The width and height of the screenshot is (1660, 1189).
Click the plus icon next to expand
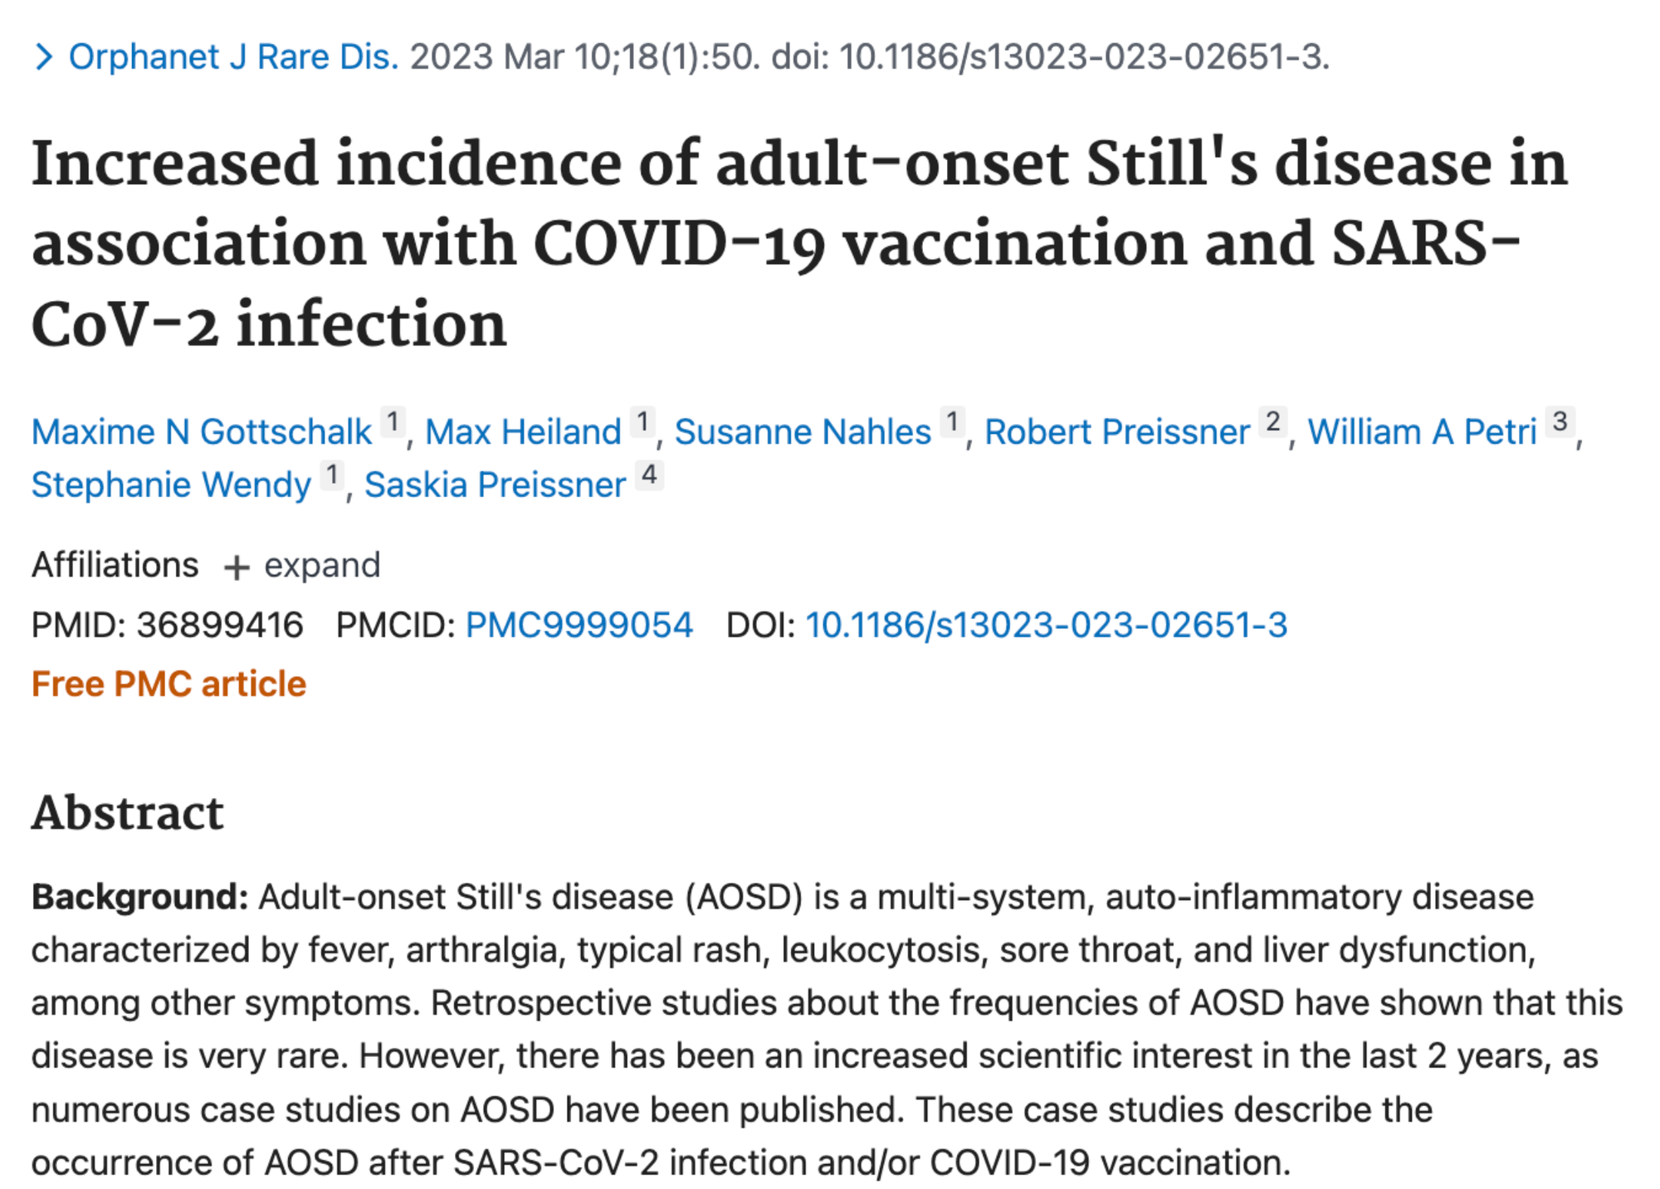tap(237, 568)
